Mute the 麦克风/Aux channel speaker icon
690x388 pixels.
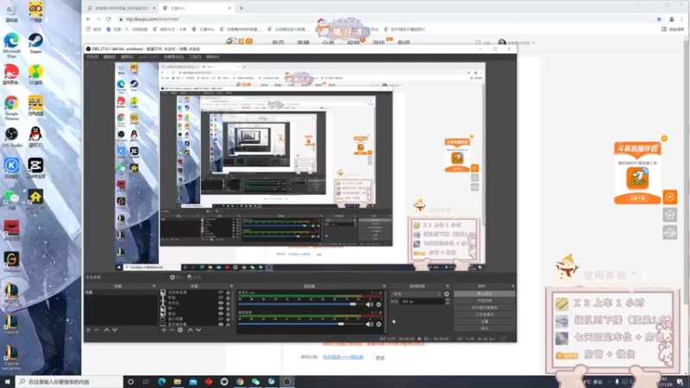pyautogui.click(x=369, y=304)
